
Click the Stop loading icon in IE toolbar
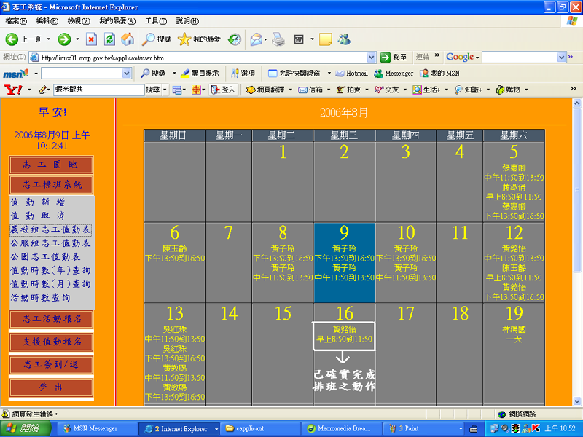click(x=91, y=39)
